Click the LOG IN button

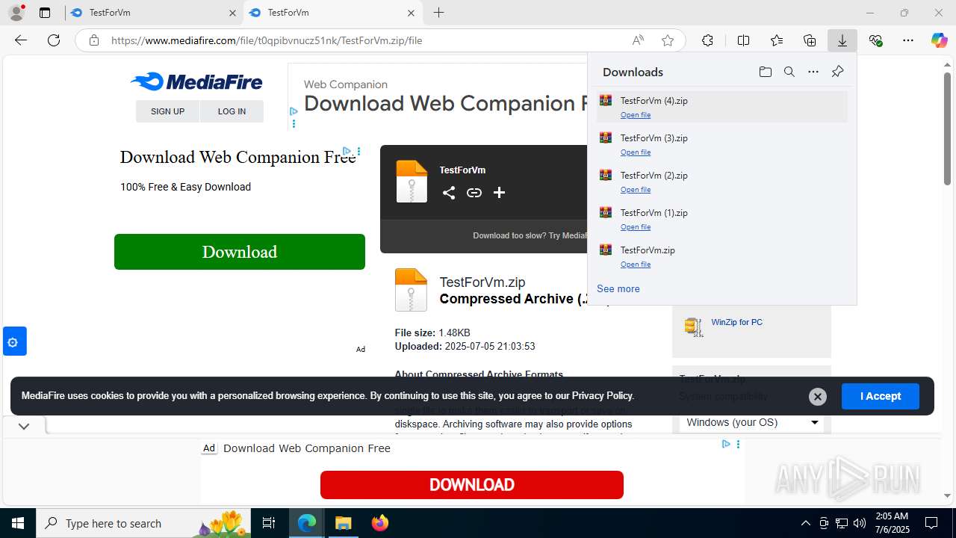tap(232, 111)
